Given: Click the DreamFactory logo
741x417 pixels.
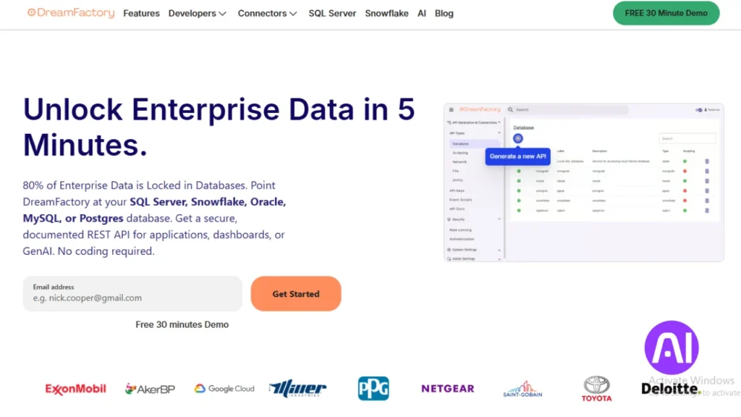Looking at the screenshot, I should pos(70,12).
